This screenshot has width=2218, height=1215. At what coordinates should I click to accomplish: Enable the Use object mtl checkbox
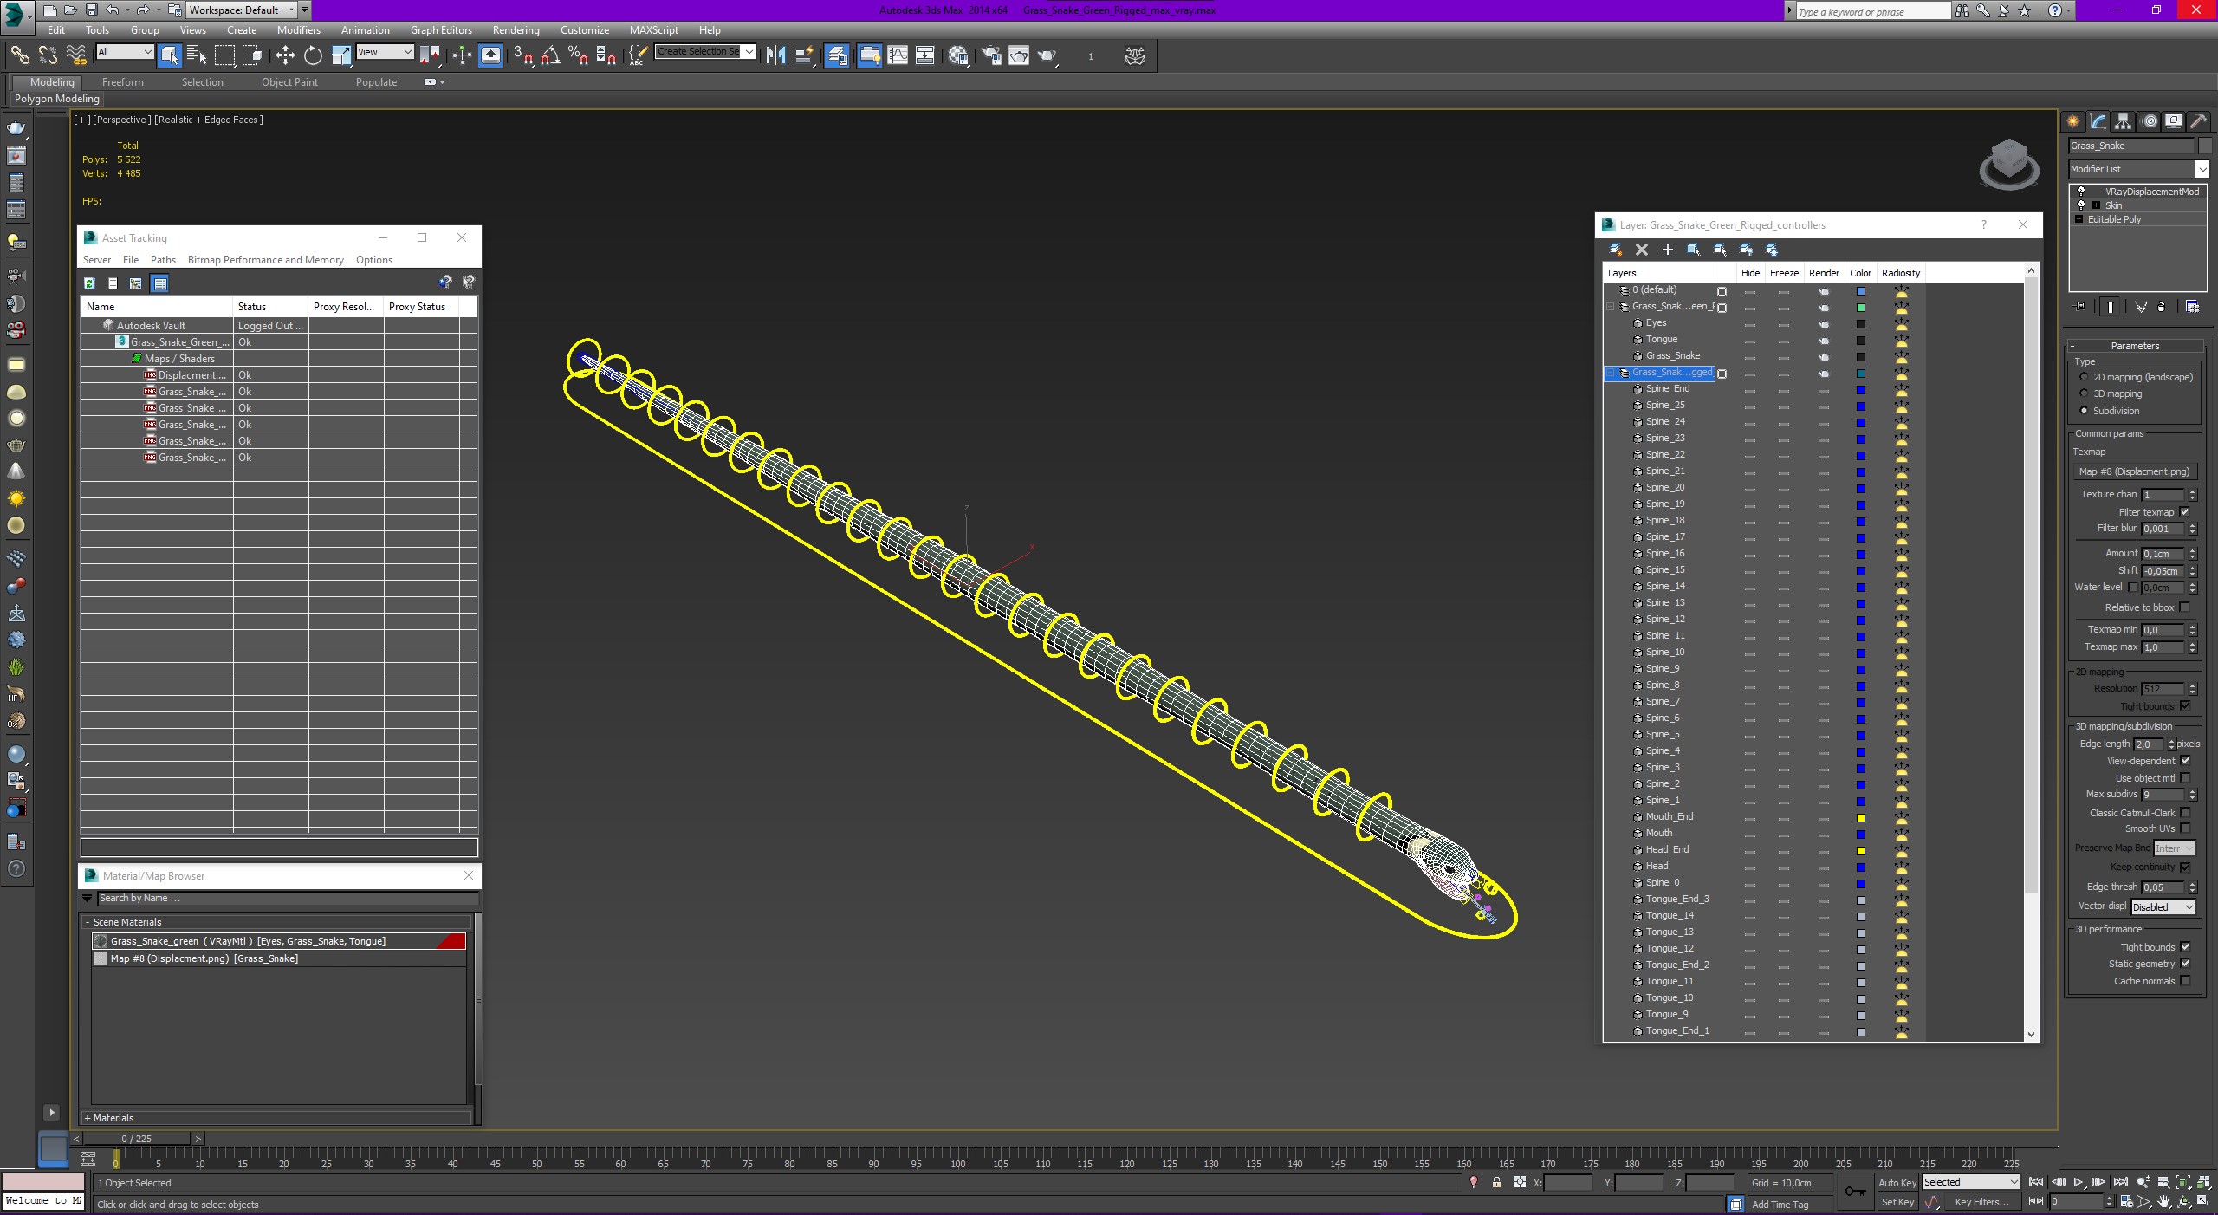click(2184, 778)
